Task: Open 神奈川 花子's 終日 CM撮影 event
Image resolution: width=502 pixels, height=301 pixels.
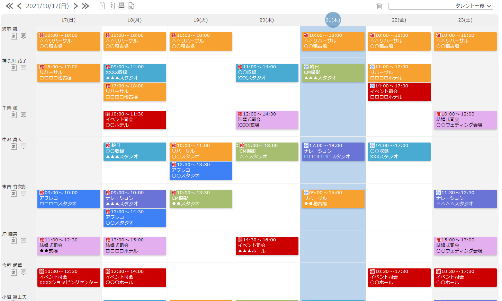Action: coord(333,73)
